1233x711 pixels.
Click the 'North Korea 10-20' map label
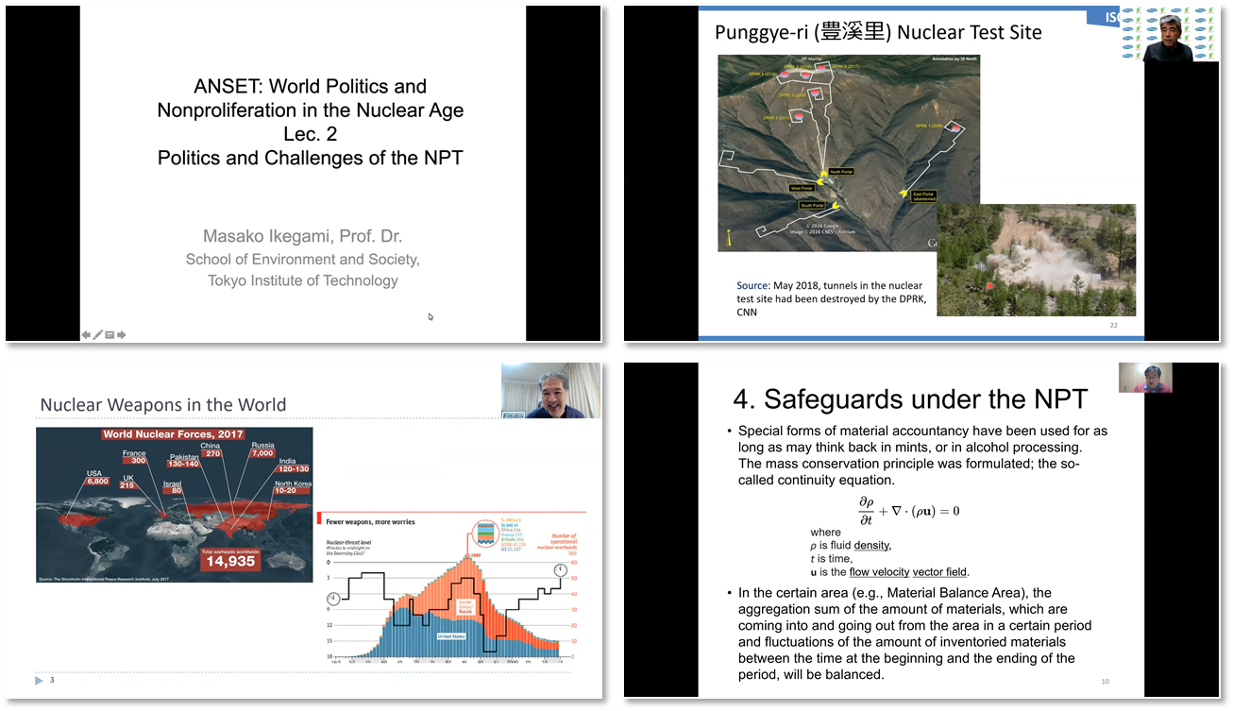[x=292, y=487]
